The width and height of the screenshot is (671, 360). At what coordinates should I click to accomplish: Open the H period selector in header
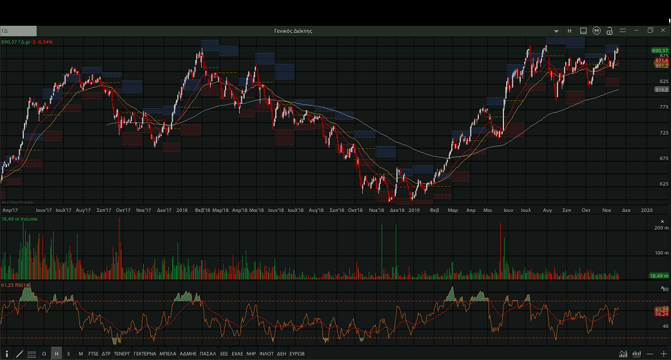click(570, 31)
